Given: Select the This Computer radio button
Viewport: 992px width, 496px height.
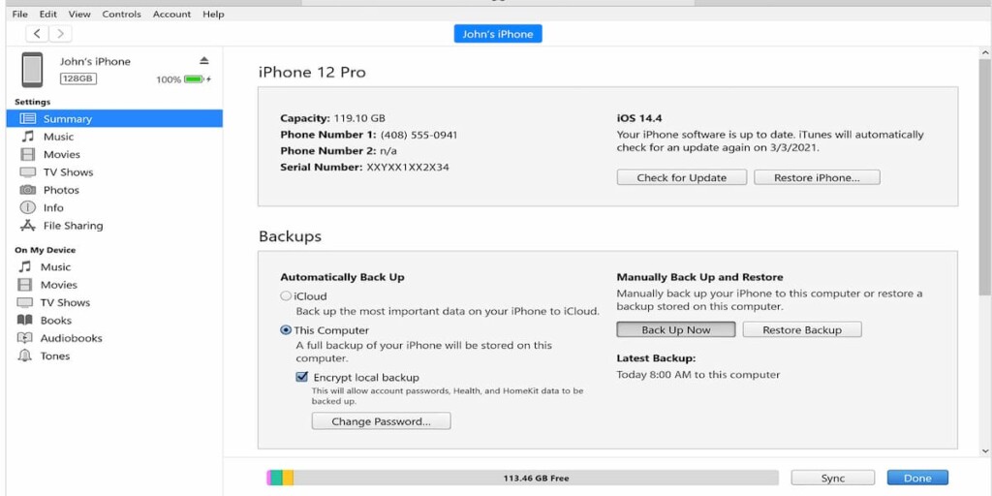Looking at the screenshot, I should click(286, 330).
